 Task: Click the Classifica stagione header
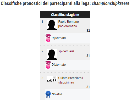(65, 15)
